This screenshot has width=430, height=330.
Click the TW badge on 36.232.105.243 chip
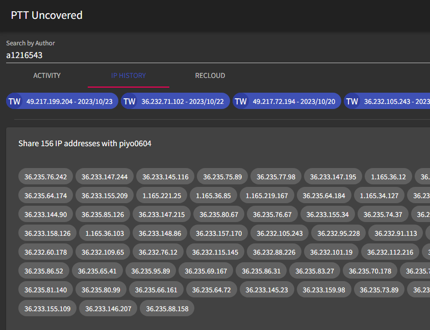[352, 101]
